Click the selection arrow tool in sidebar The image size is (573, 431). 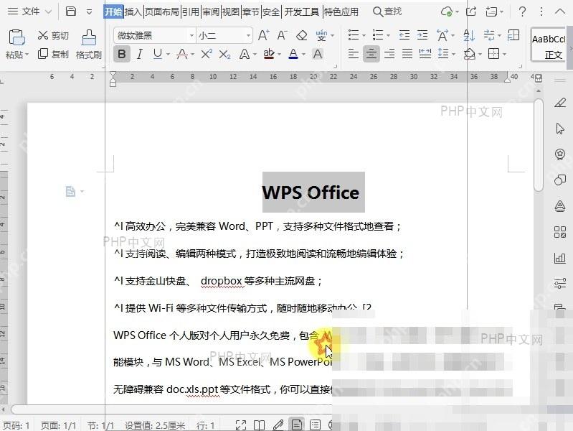pyautogui.click(x=560, y=129)
